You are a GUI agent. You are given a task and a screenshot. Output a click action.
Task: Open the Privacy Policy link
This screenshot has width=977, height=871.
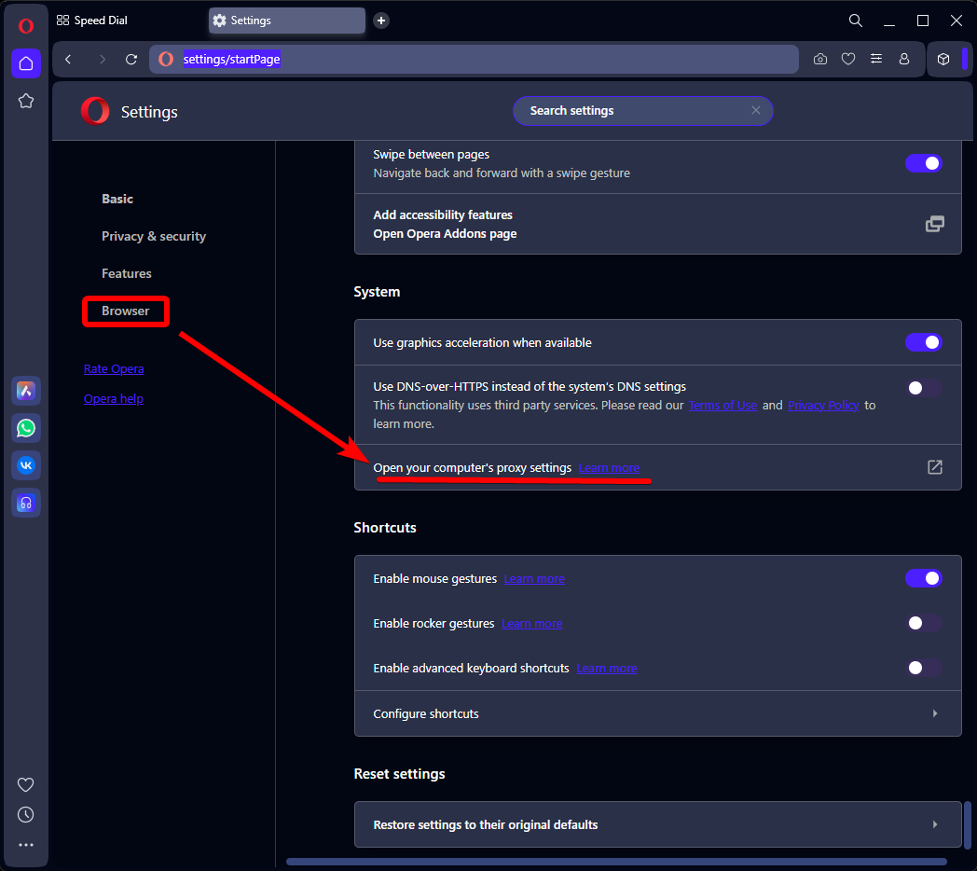tap(824, 406)
